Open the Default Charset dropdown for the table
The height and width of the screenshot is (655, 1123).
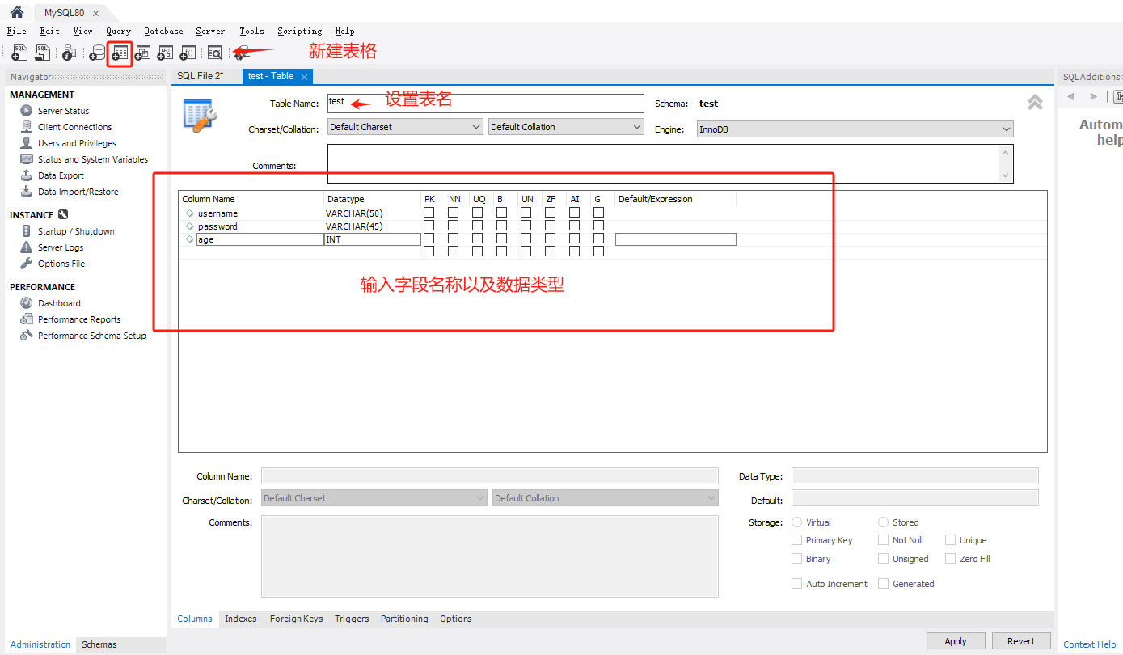(x=406, y=127)
